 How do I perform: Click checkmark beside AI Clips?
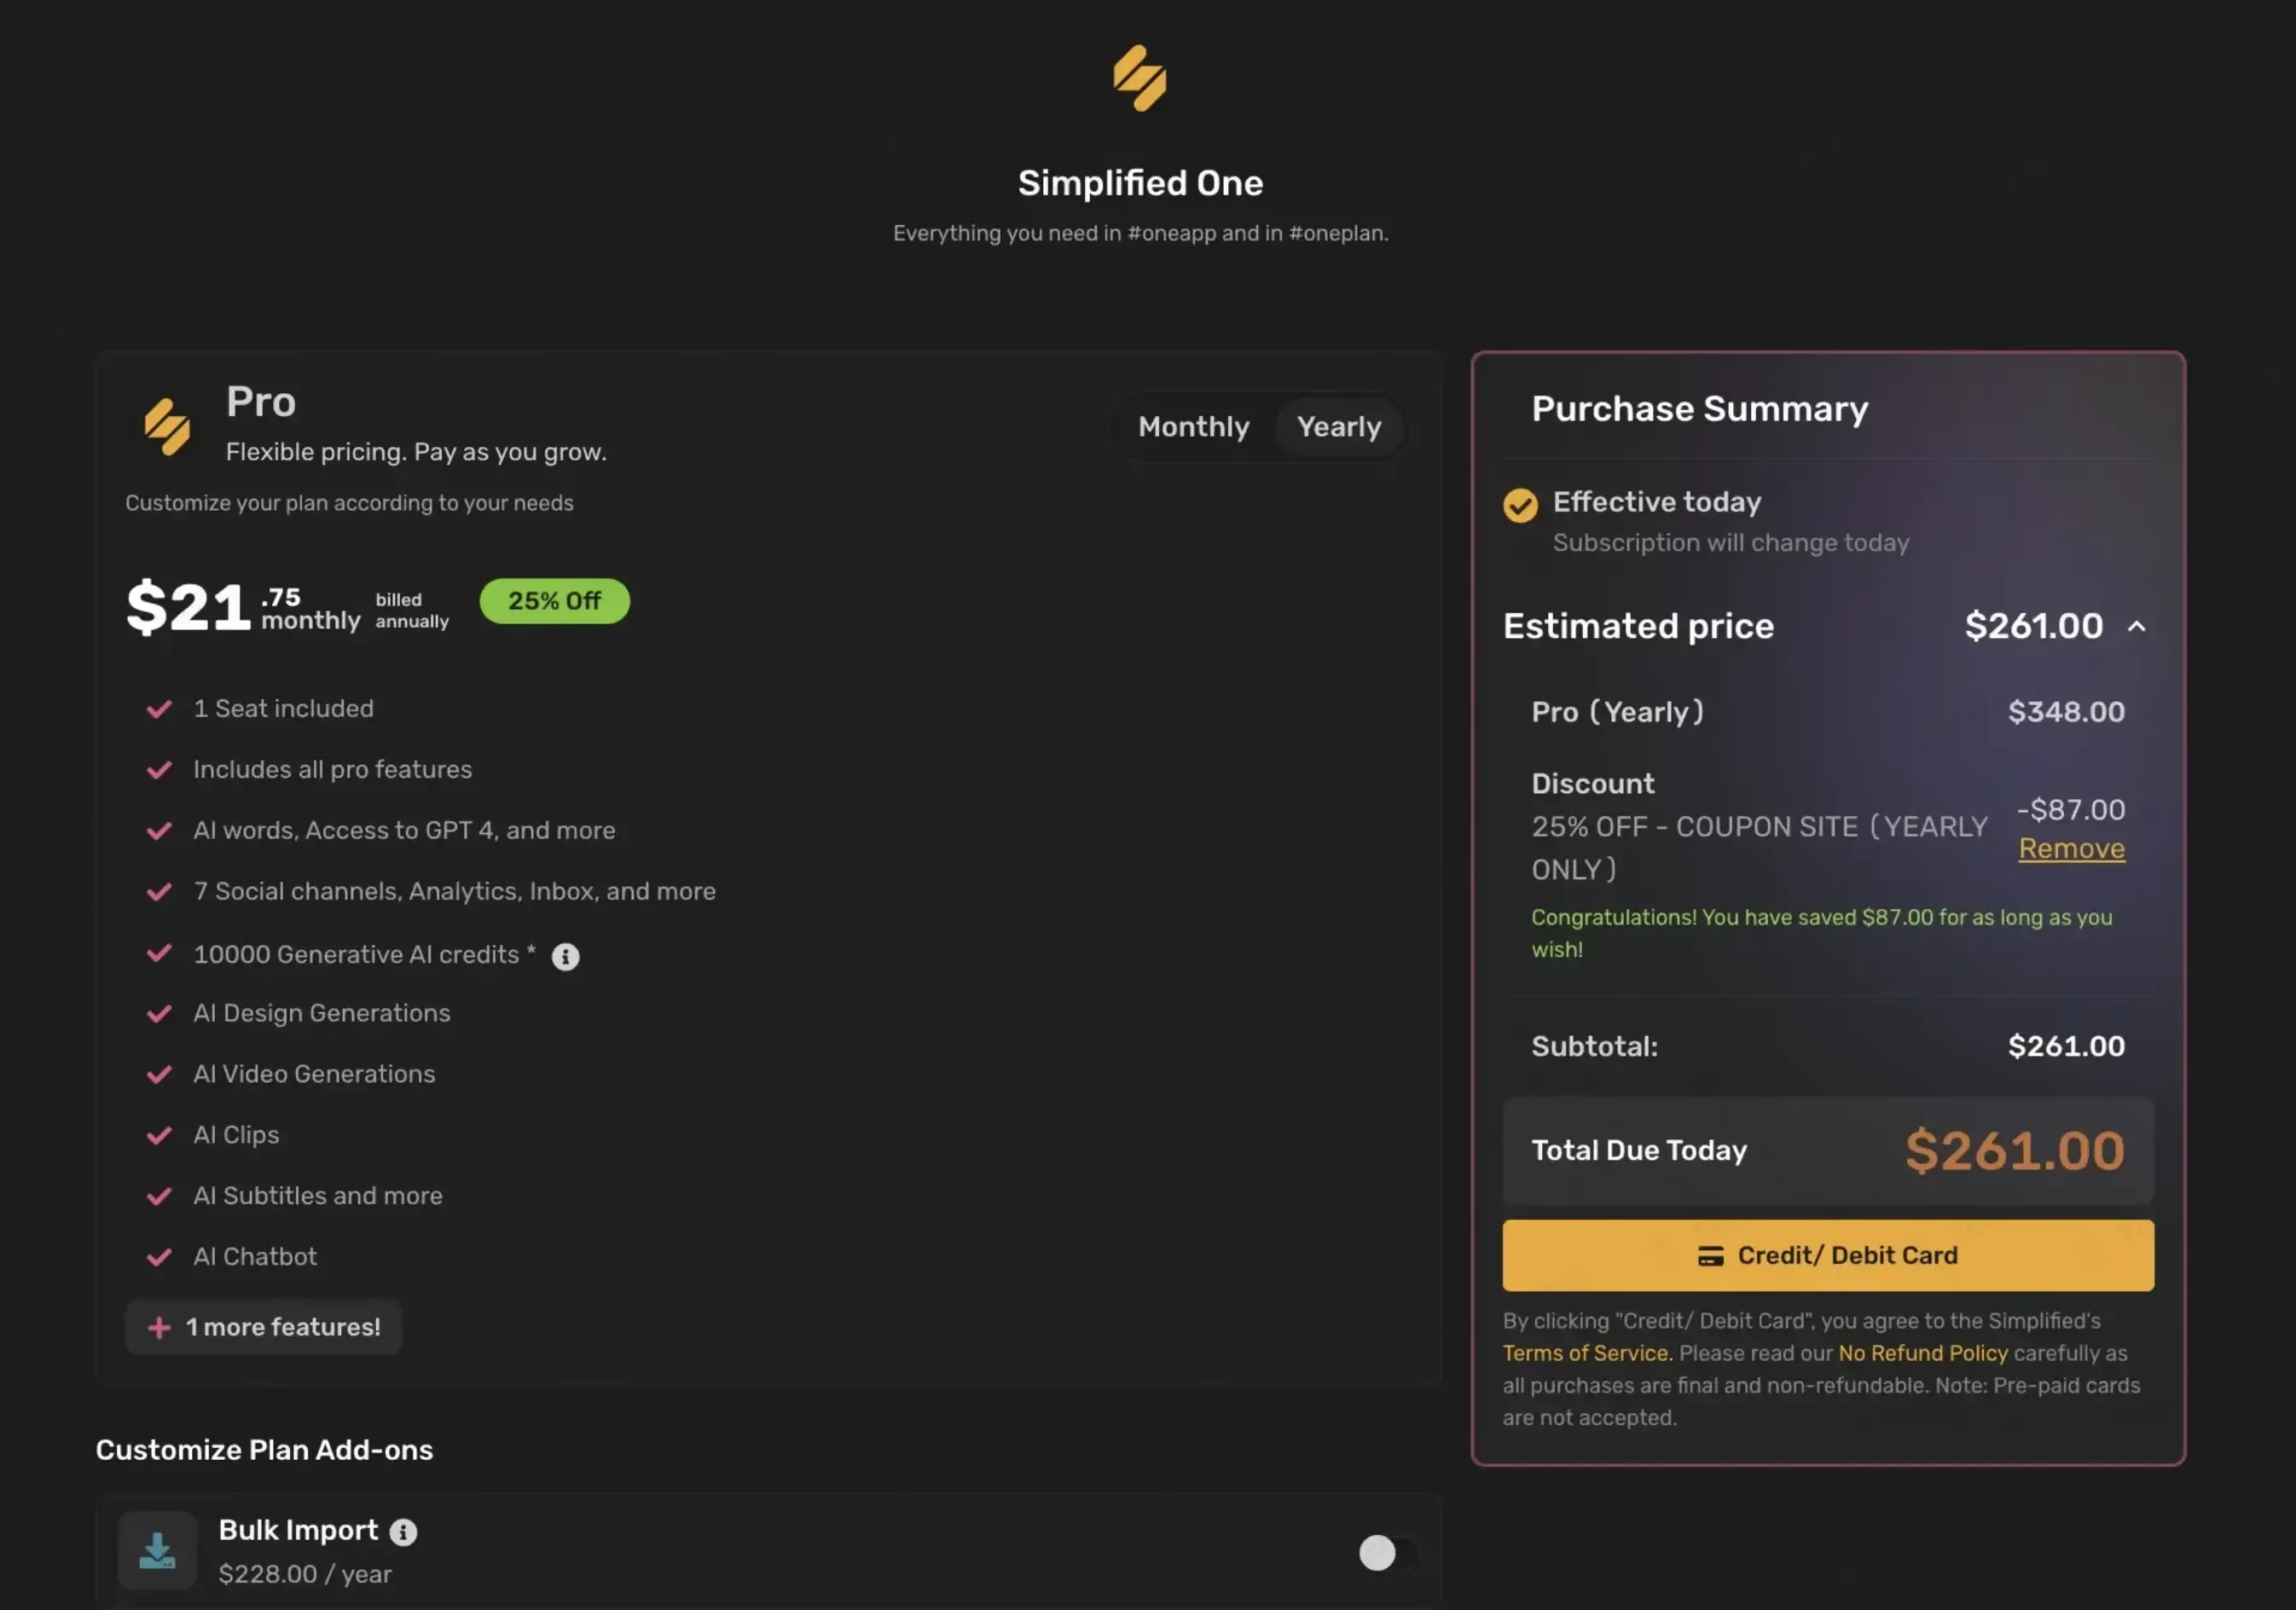159,1135
